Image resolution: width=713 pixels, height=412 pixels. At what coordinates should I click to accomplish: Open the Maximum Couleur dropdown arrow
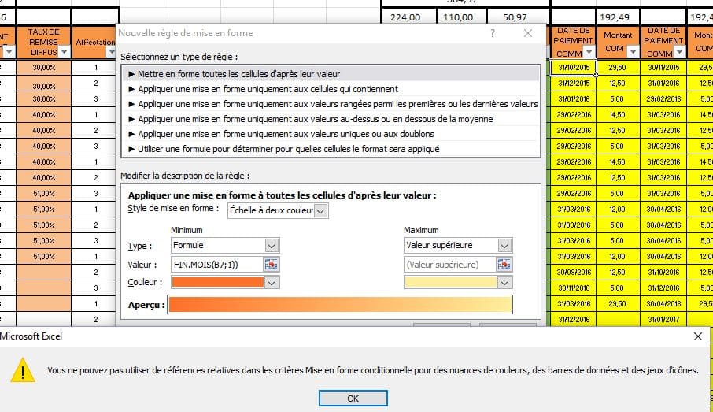[x=504, y=283]
